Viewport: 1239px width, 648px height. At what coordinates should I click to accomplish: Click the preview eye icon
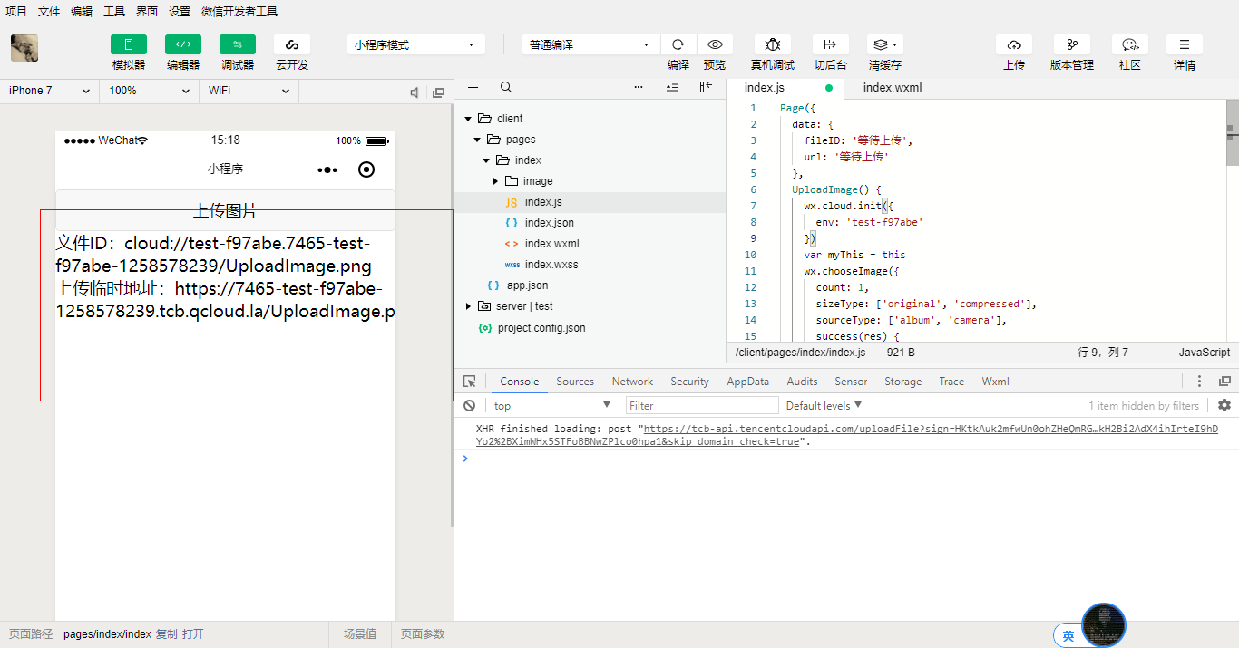point(715,44)
